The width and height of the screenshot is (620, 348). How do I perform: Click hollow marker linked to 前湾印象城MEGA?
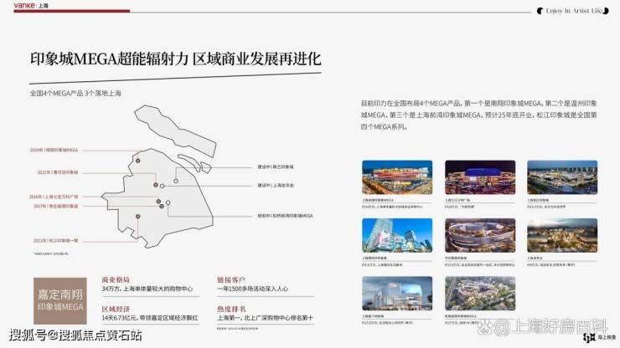pyautogui.click(x=168, y=202)
